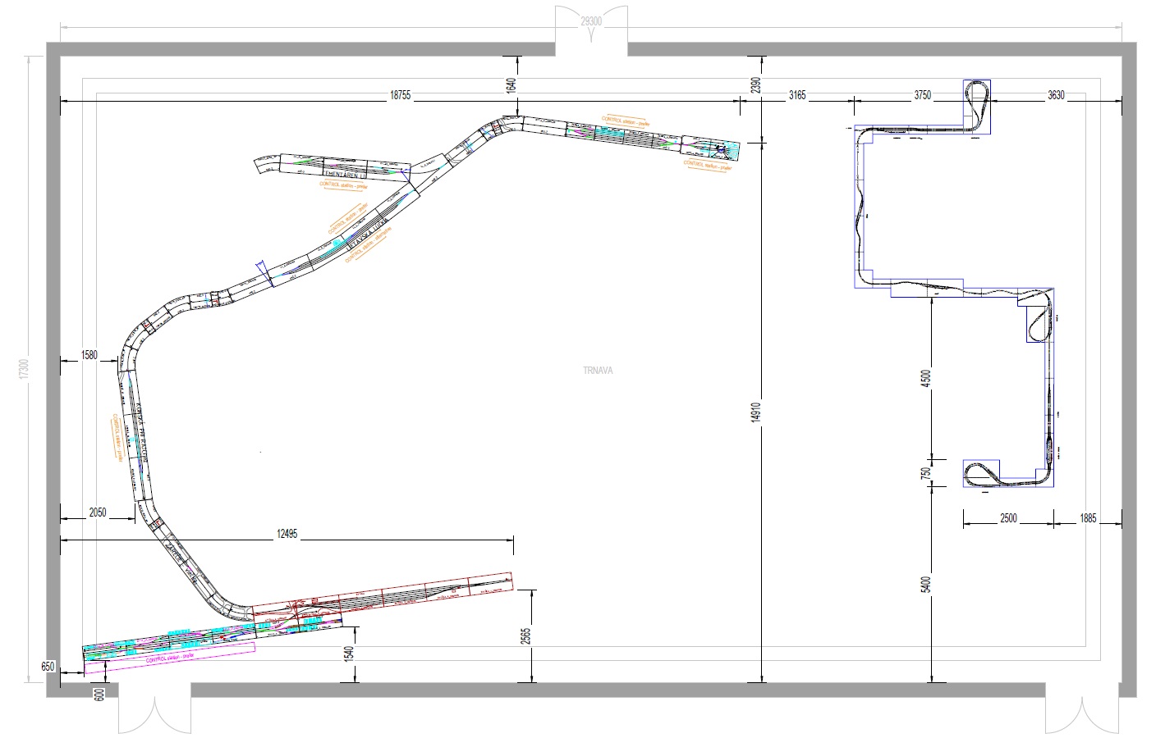The width and height of the screenshot is (1156, 738).
Task: Click the 18755 horizontal dimension label
Action: click(x=399, y=95)
